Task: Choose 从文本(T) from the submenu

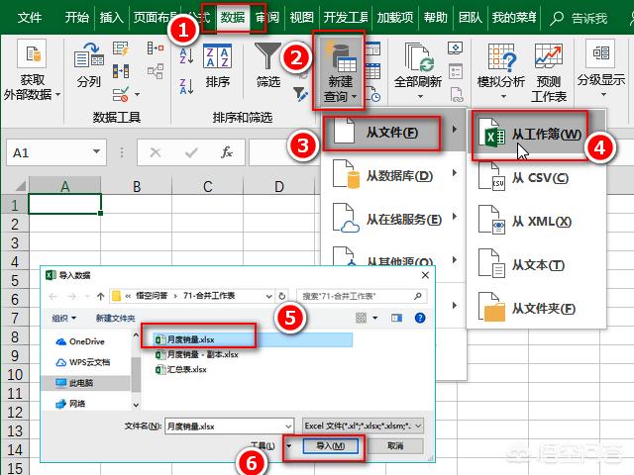Action: (x=536, y=265)
